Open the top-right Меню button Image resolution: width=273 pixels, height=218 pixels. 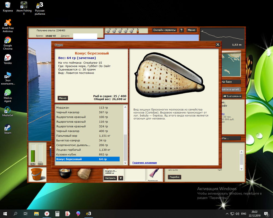pyautogui.click(x=191, y=30)
